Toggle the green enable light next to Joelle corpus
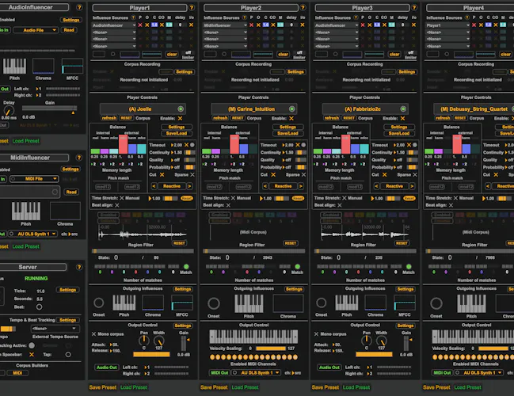514x396 pixels. 181,109
